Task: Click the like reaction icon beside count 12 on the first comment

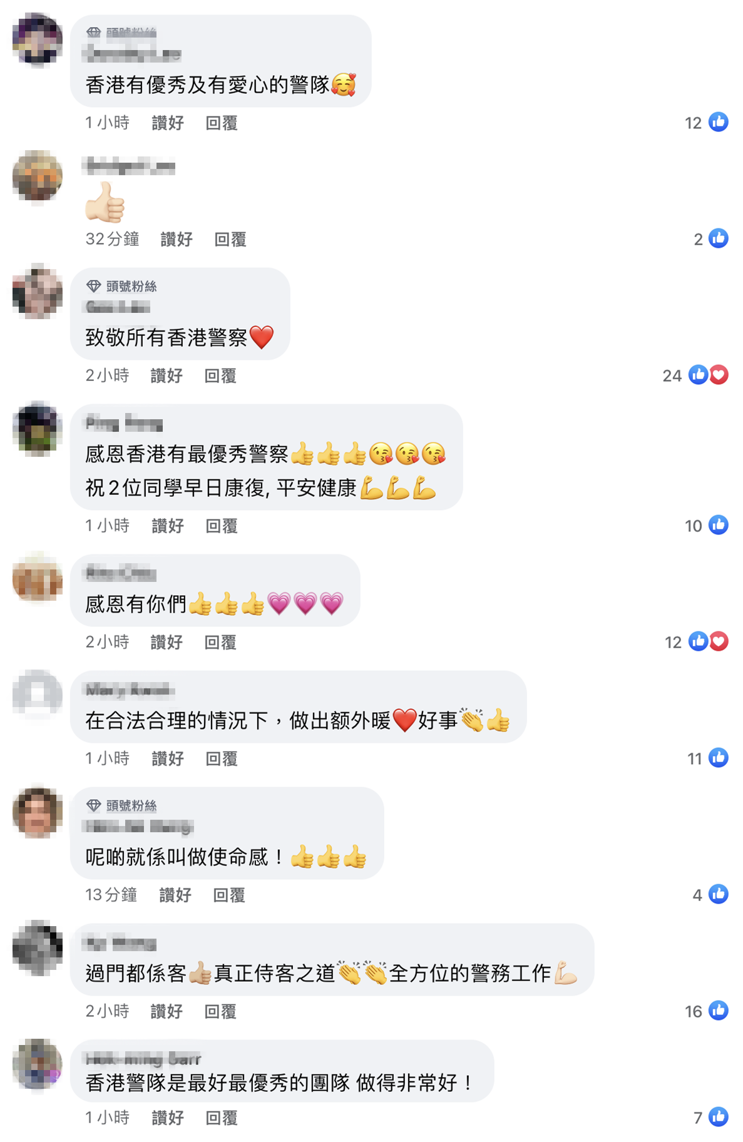Action: point(718,122)
